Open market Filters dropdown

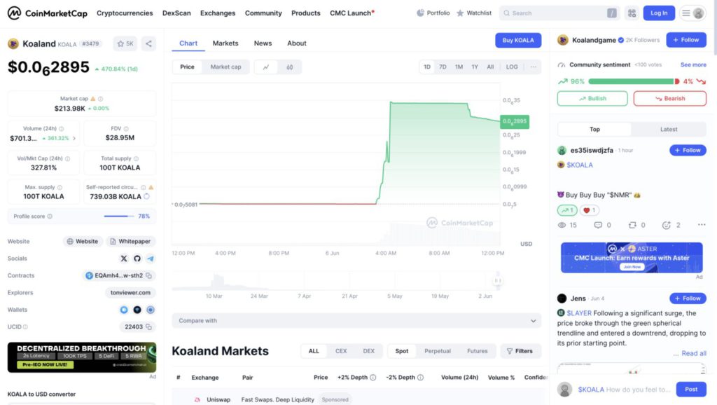click(x=520, y=351)
